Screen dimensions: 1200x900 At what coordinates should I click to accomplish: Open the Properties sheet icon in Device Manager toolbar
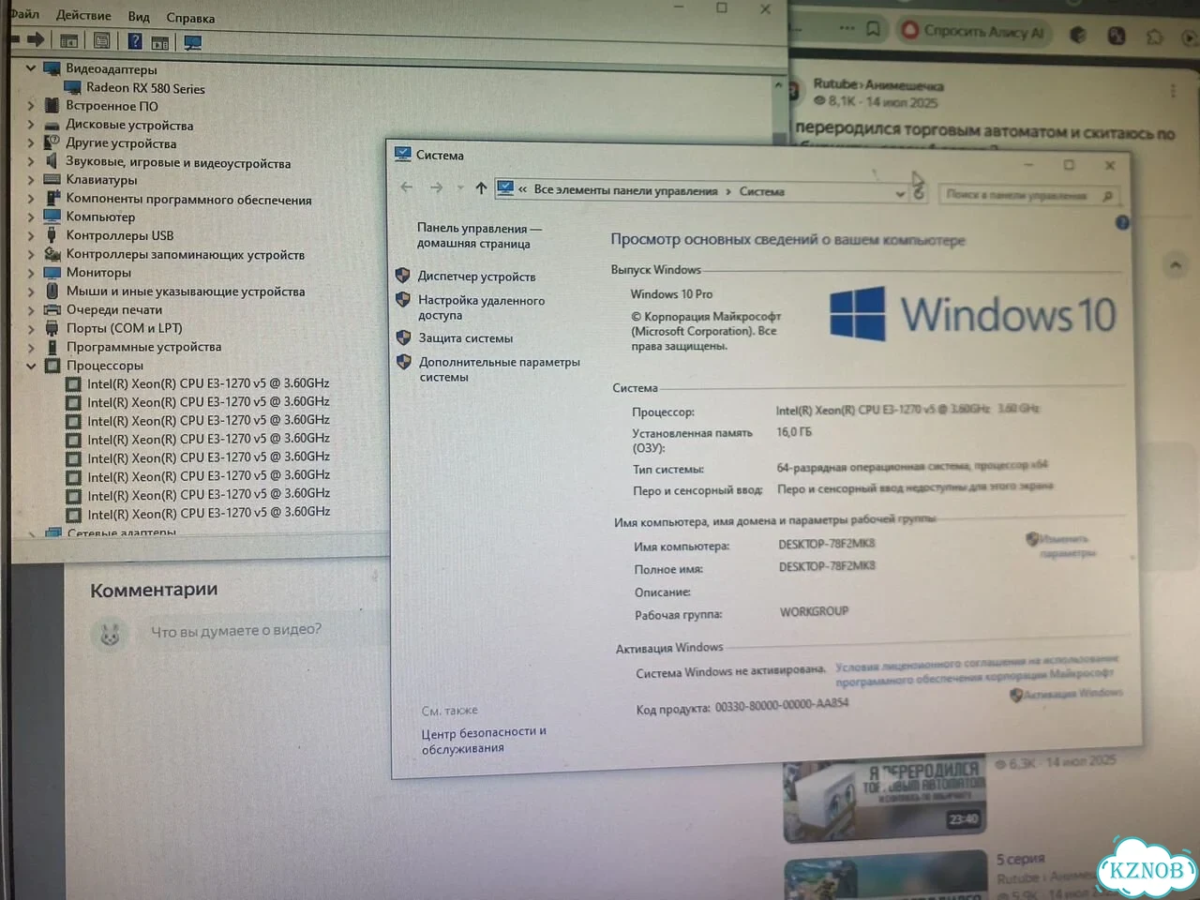coord(101,40)
